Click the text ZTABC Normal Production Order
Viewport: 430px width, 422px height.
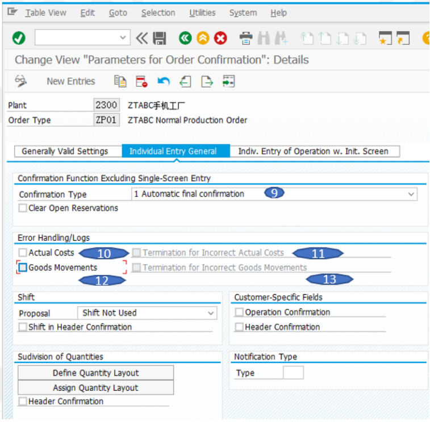(x=187, y=120)
